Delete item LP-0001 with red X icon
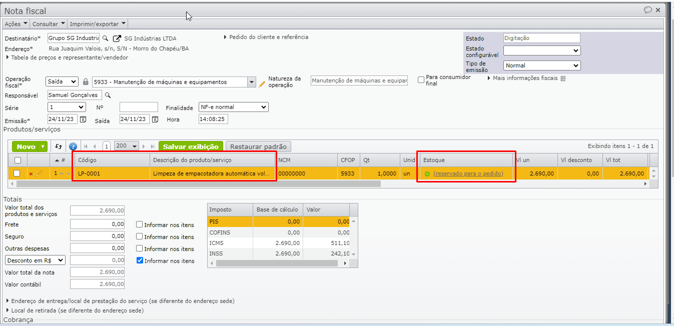 tap(31, 174)
